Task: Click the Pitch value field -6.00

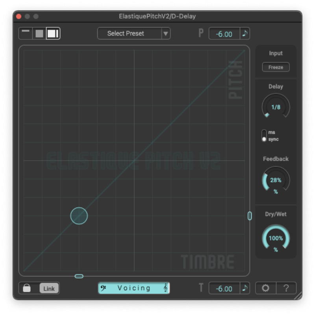Action: coord(224,34)
